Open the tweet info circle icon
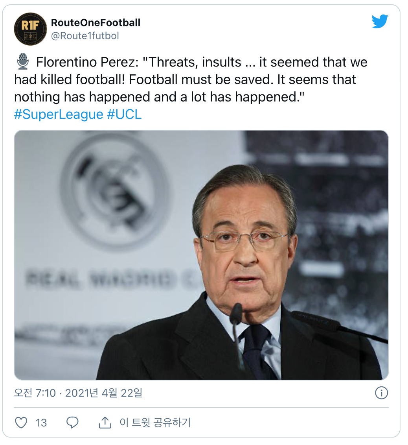Screen dimensions: 408x445 381,393
